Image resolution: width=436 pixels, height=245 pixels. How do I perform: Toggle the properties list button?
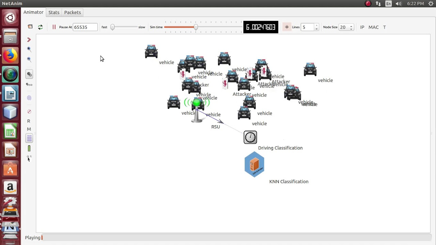(x=29, y=138)
